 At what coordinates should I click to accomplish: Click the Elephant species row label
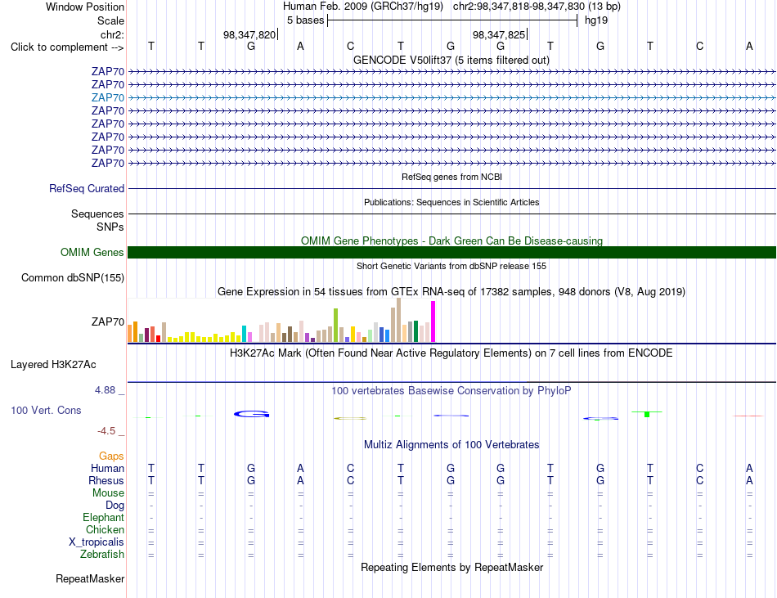[x=103, y=518]
